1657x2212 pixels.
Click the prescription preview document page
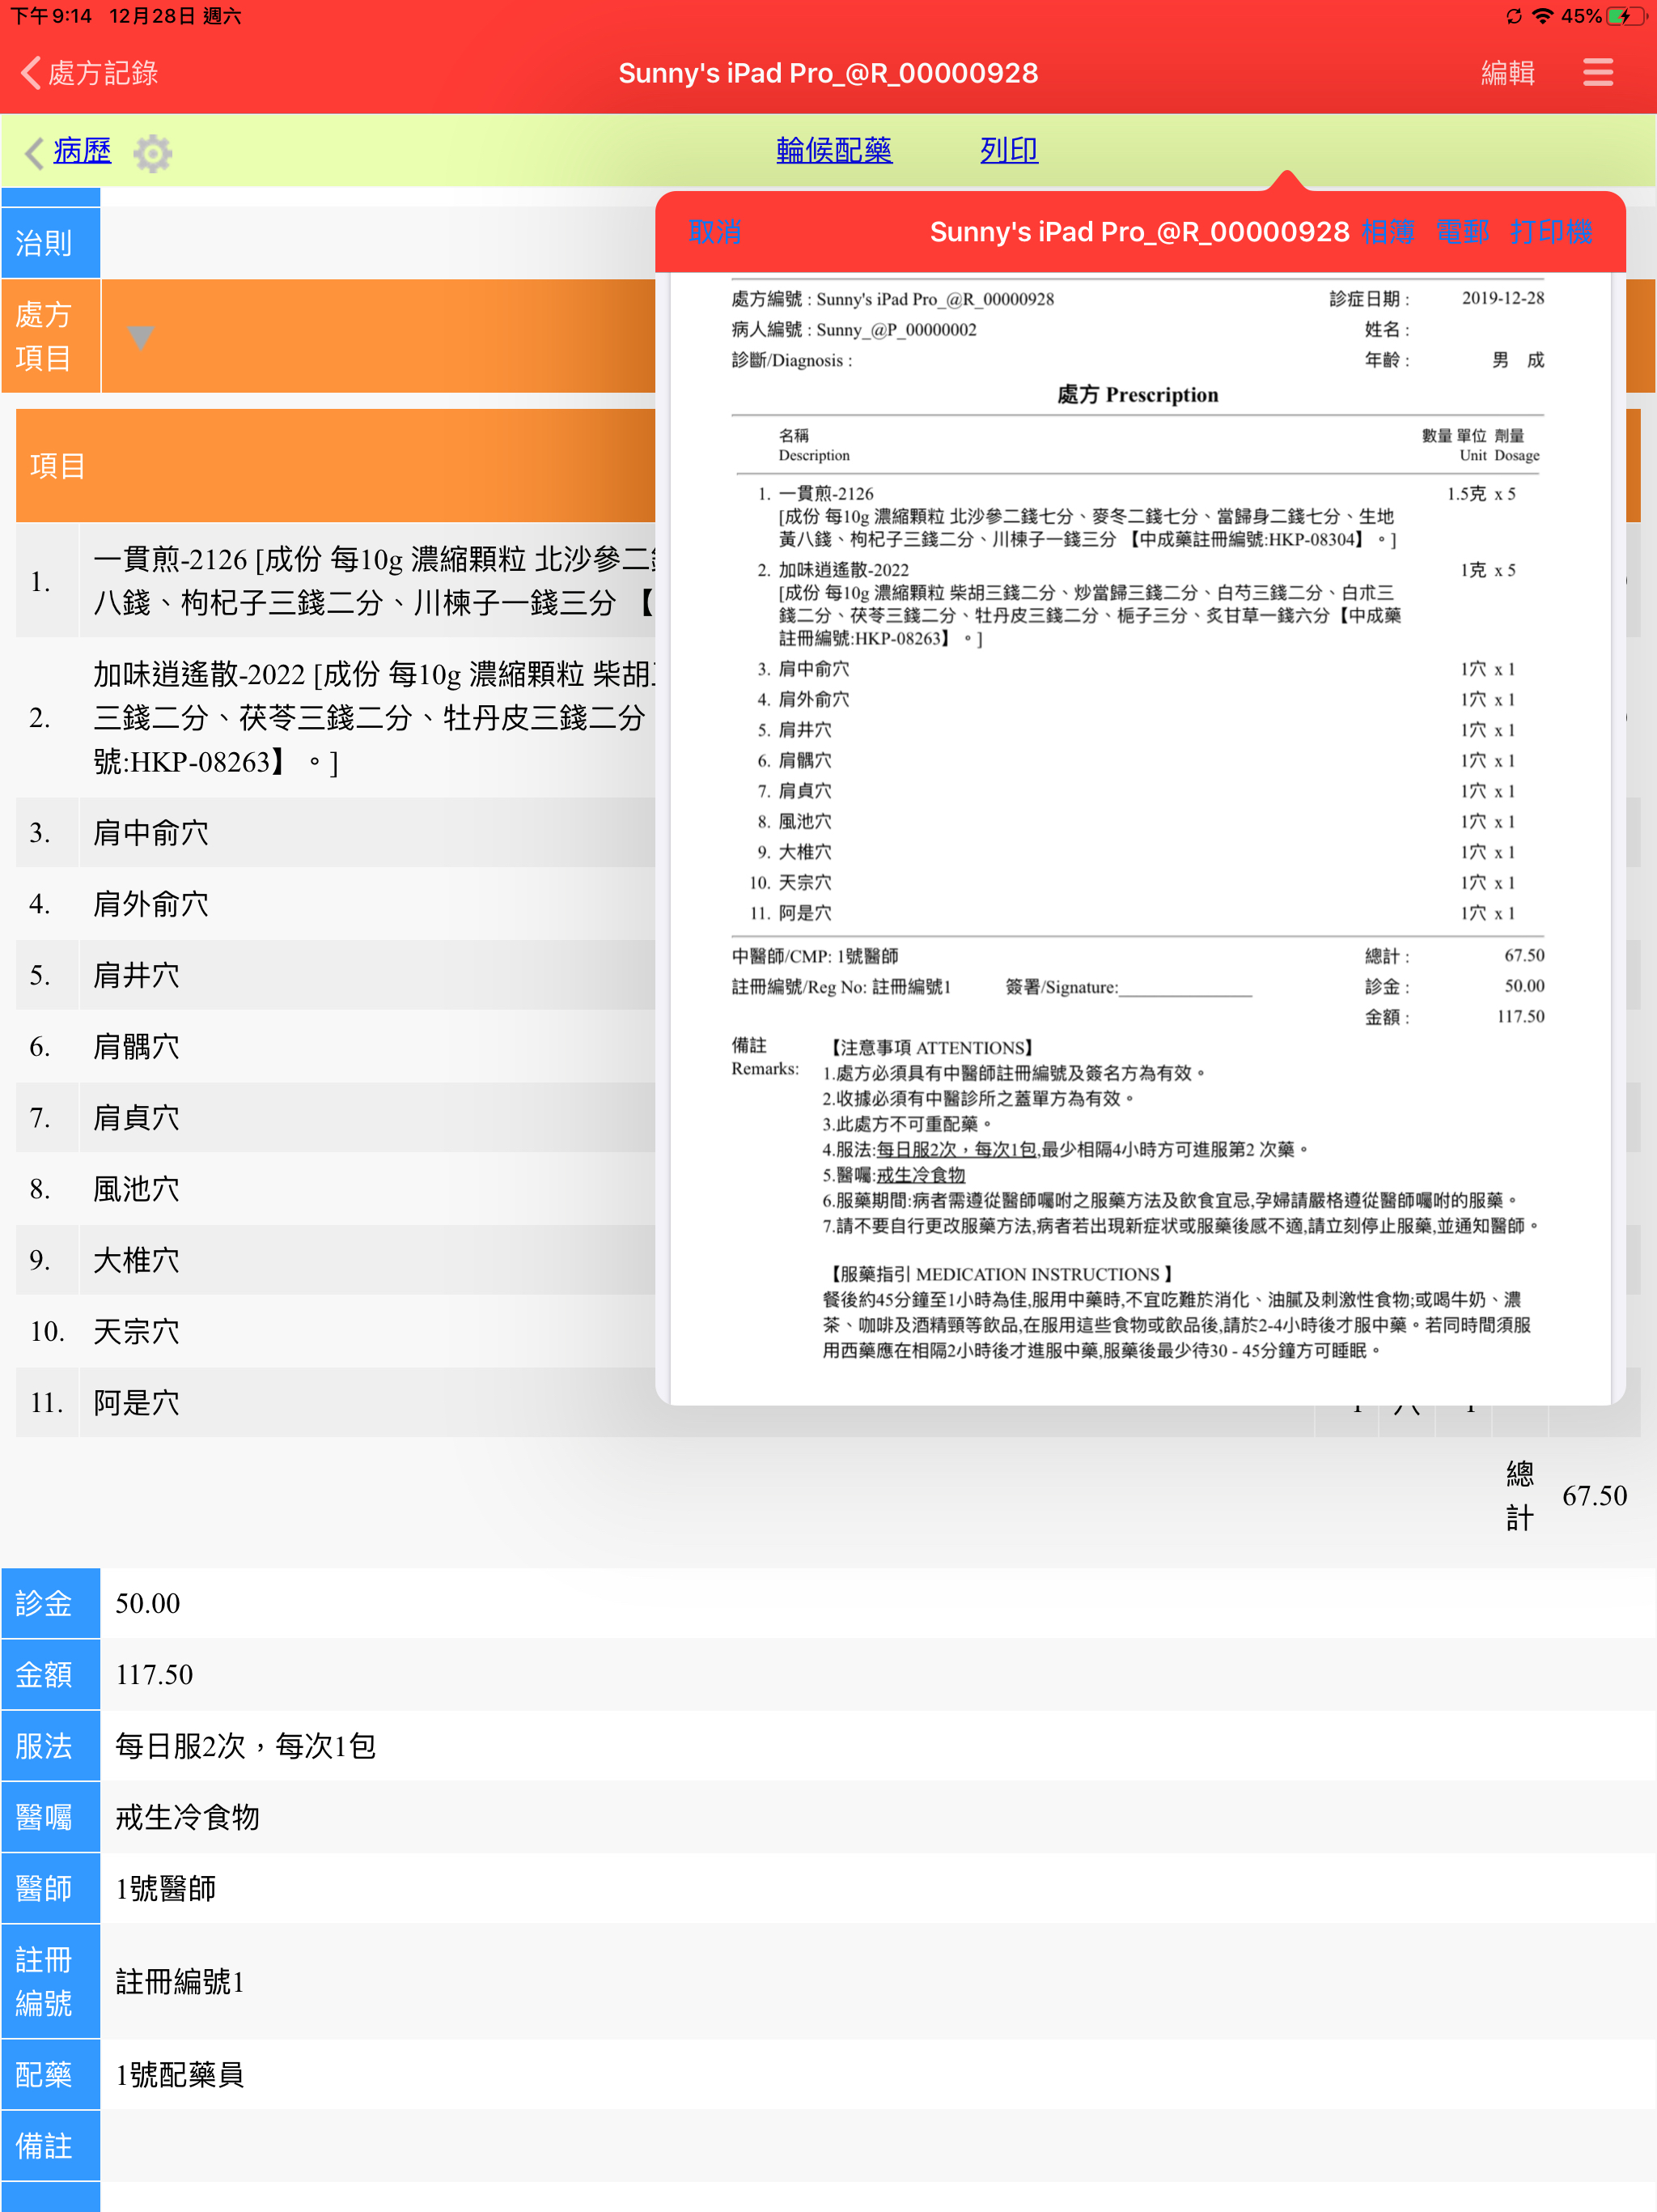point(1140,838)
